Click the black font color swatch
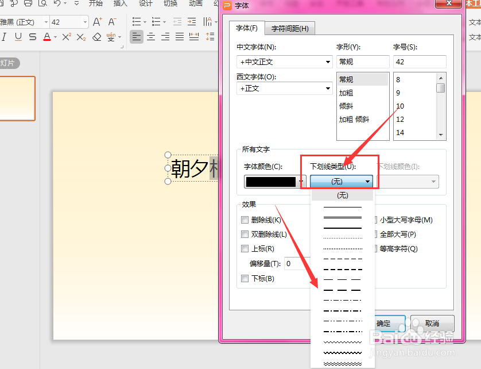 pyautogui.click(x=270, y=181)
